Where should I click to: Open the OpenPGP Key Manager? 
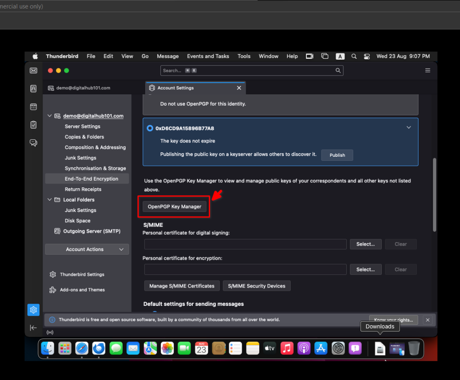pyautogui.click(x=175, y=207)
